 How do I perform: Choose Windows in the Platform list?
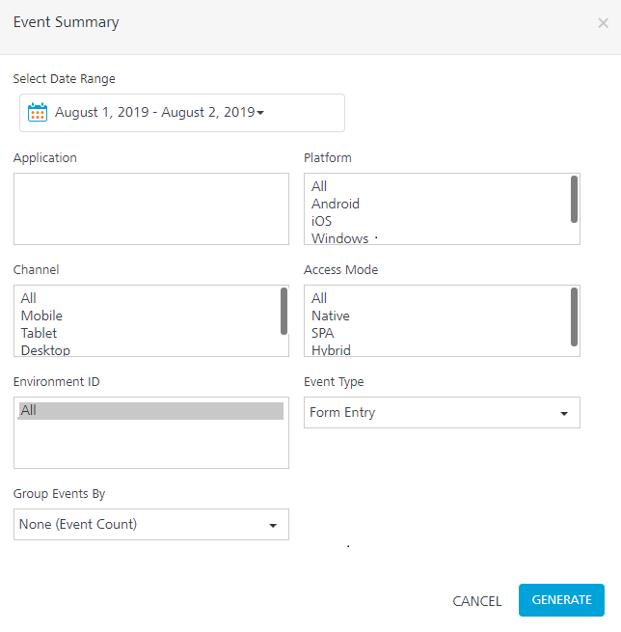tap(339, 238)
